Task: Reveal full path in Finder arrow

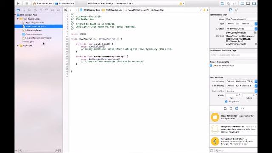Action: (x=256, y=44)
